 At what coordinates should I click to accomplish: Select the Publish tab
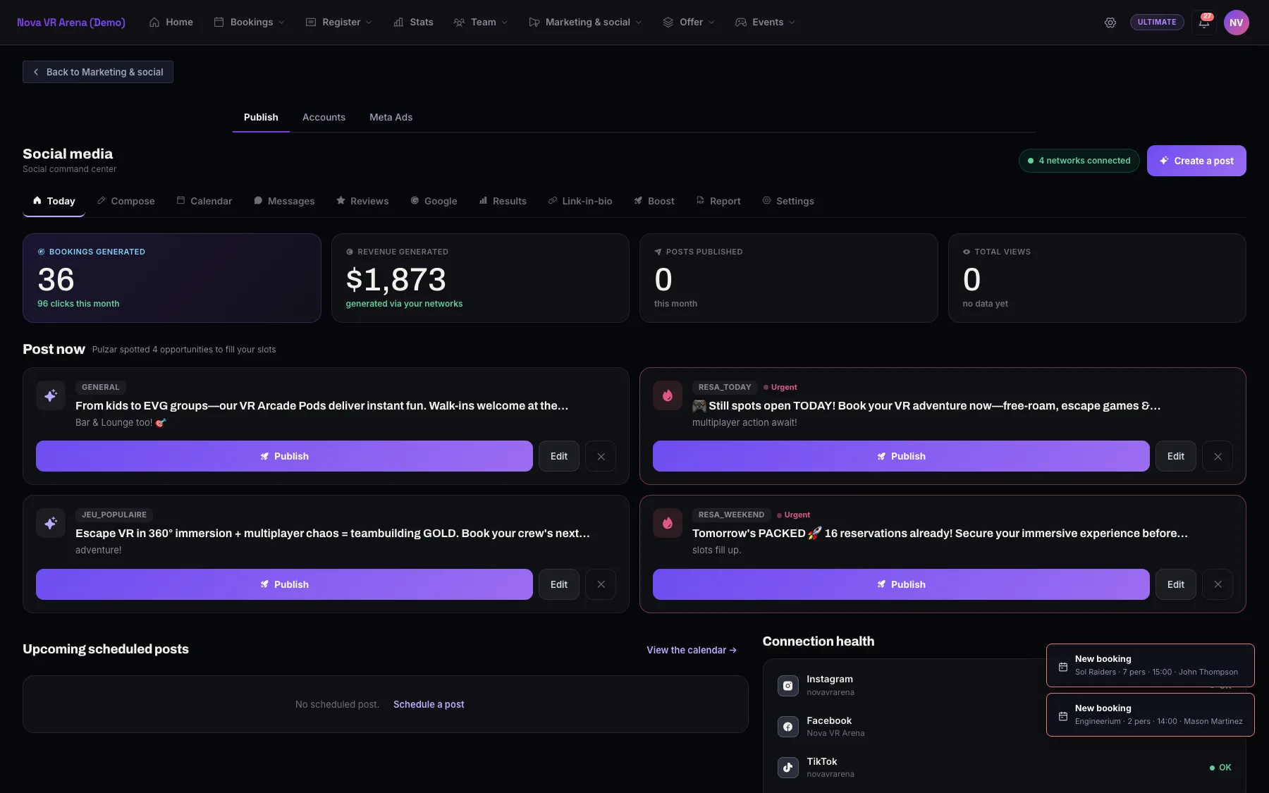(x=261, y=117)
